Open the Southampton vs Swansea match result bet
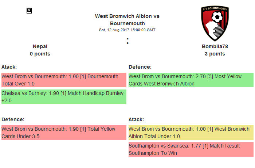Screen dimensions: 255x168 click(191, 149)
